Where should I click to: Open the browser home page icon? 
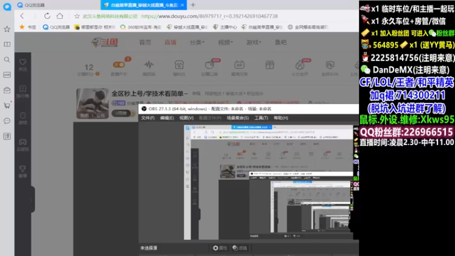(x=60, y=16)
